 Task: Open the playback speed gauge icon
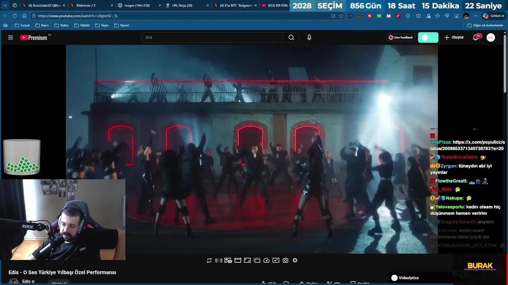pos(266,260)
